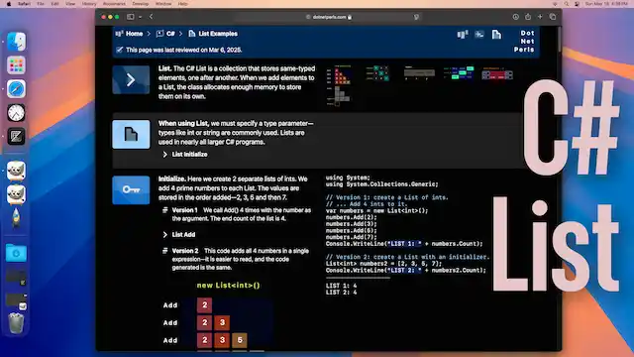Launch the rocket app in the dock
The image size is (634, 357).
pos(16,218)
